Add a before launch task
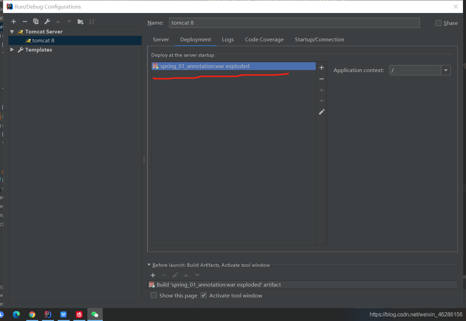The height and width of the screenshot is (321, 466). pyautogui.click(x=153, y=275)
